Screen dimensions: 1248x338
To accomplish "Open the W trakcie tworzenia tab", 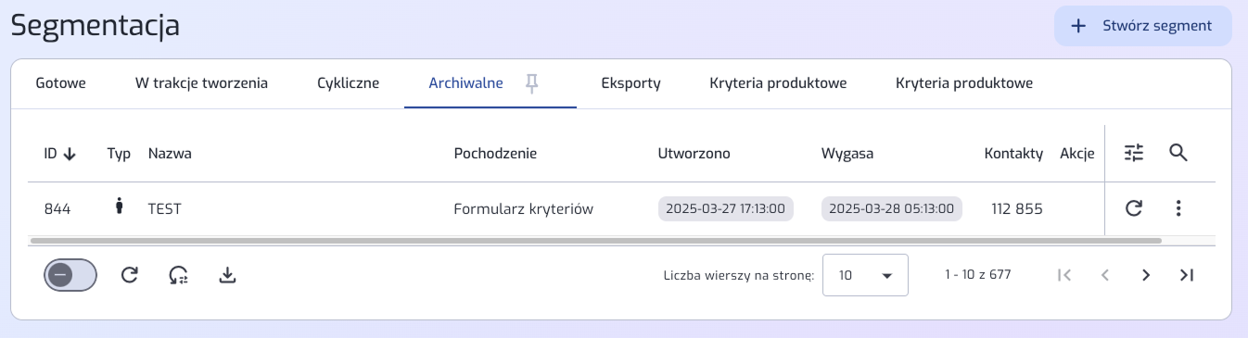I will point(201,83).
